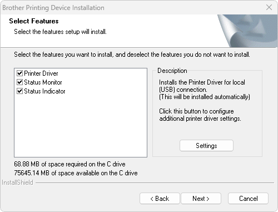Select the 'Printer Driver' feature label
This screenshot has width=278, height=212.
pyautogui.click(x=41, y=73)
